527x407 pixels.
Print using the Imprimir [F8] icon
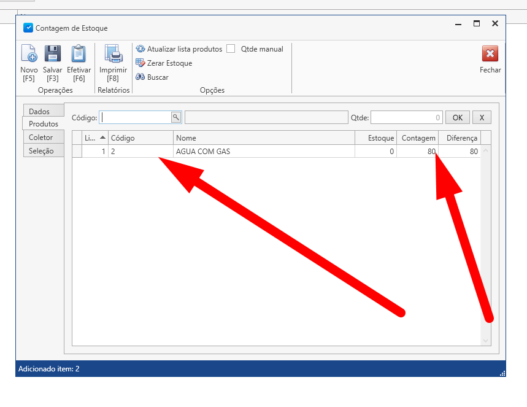(x=113, y=55)
